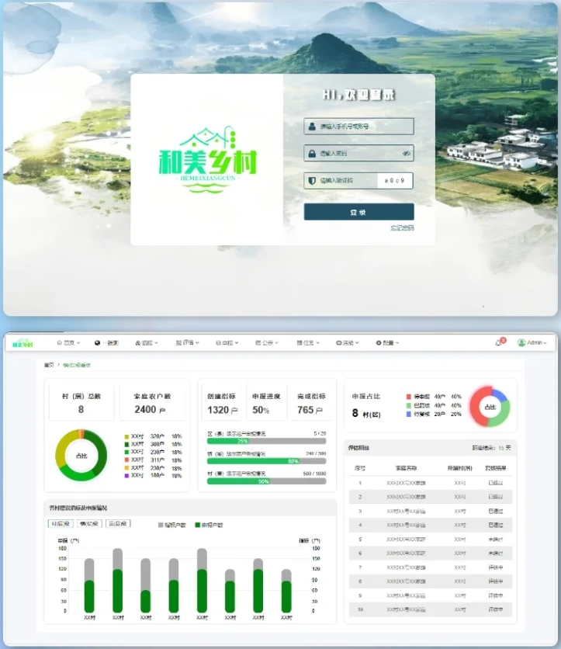Image resolution: width=561 pixels, height=649 pixels.
Task: Click the red-green-blue 占比 donut chart
Action: pos(490,407)
